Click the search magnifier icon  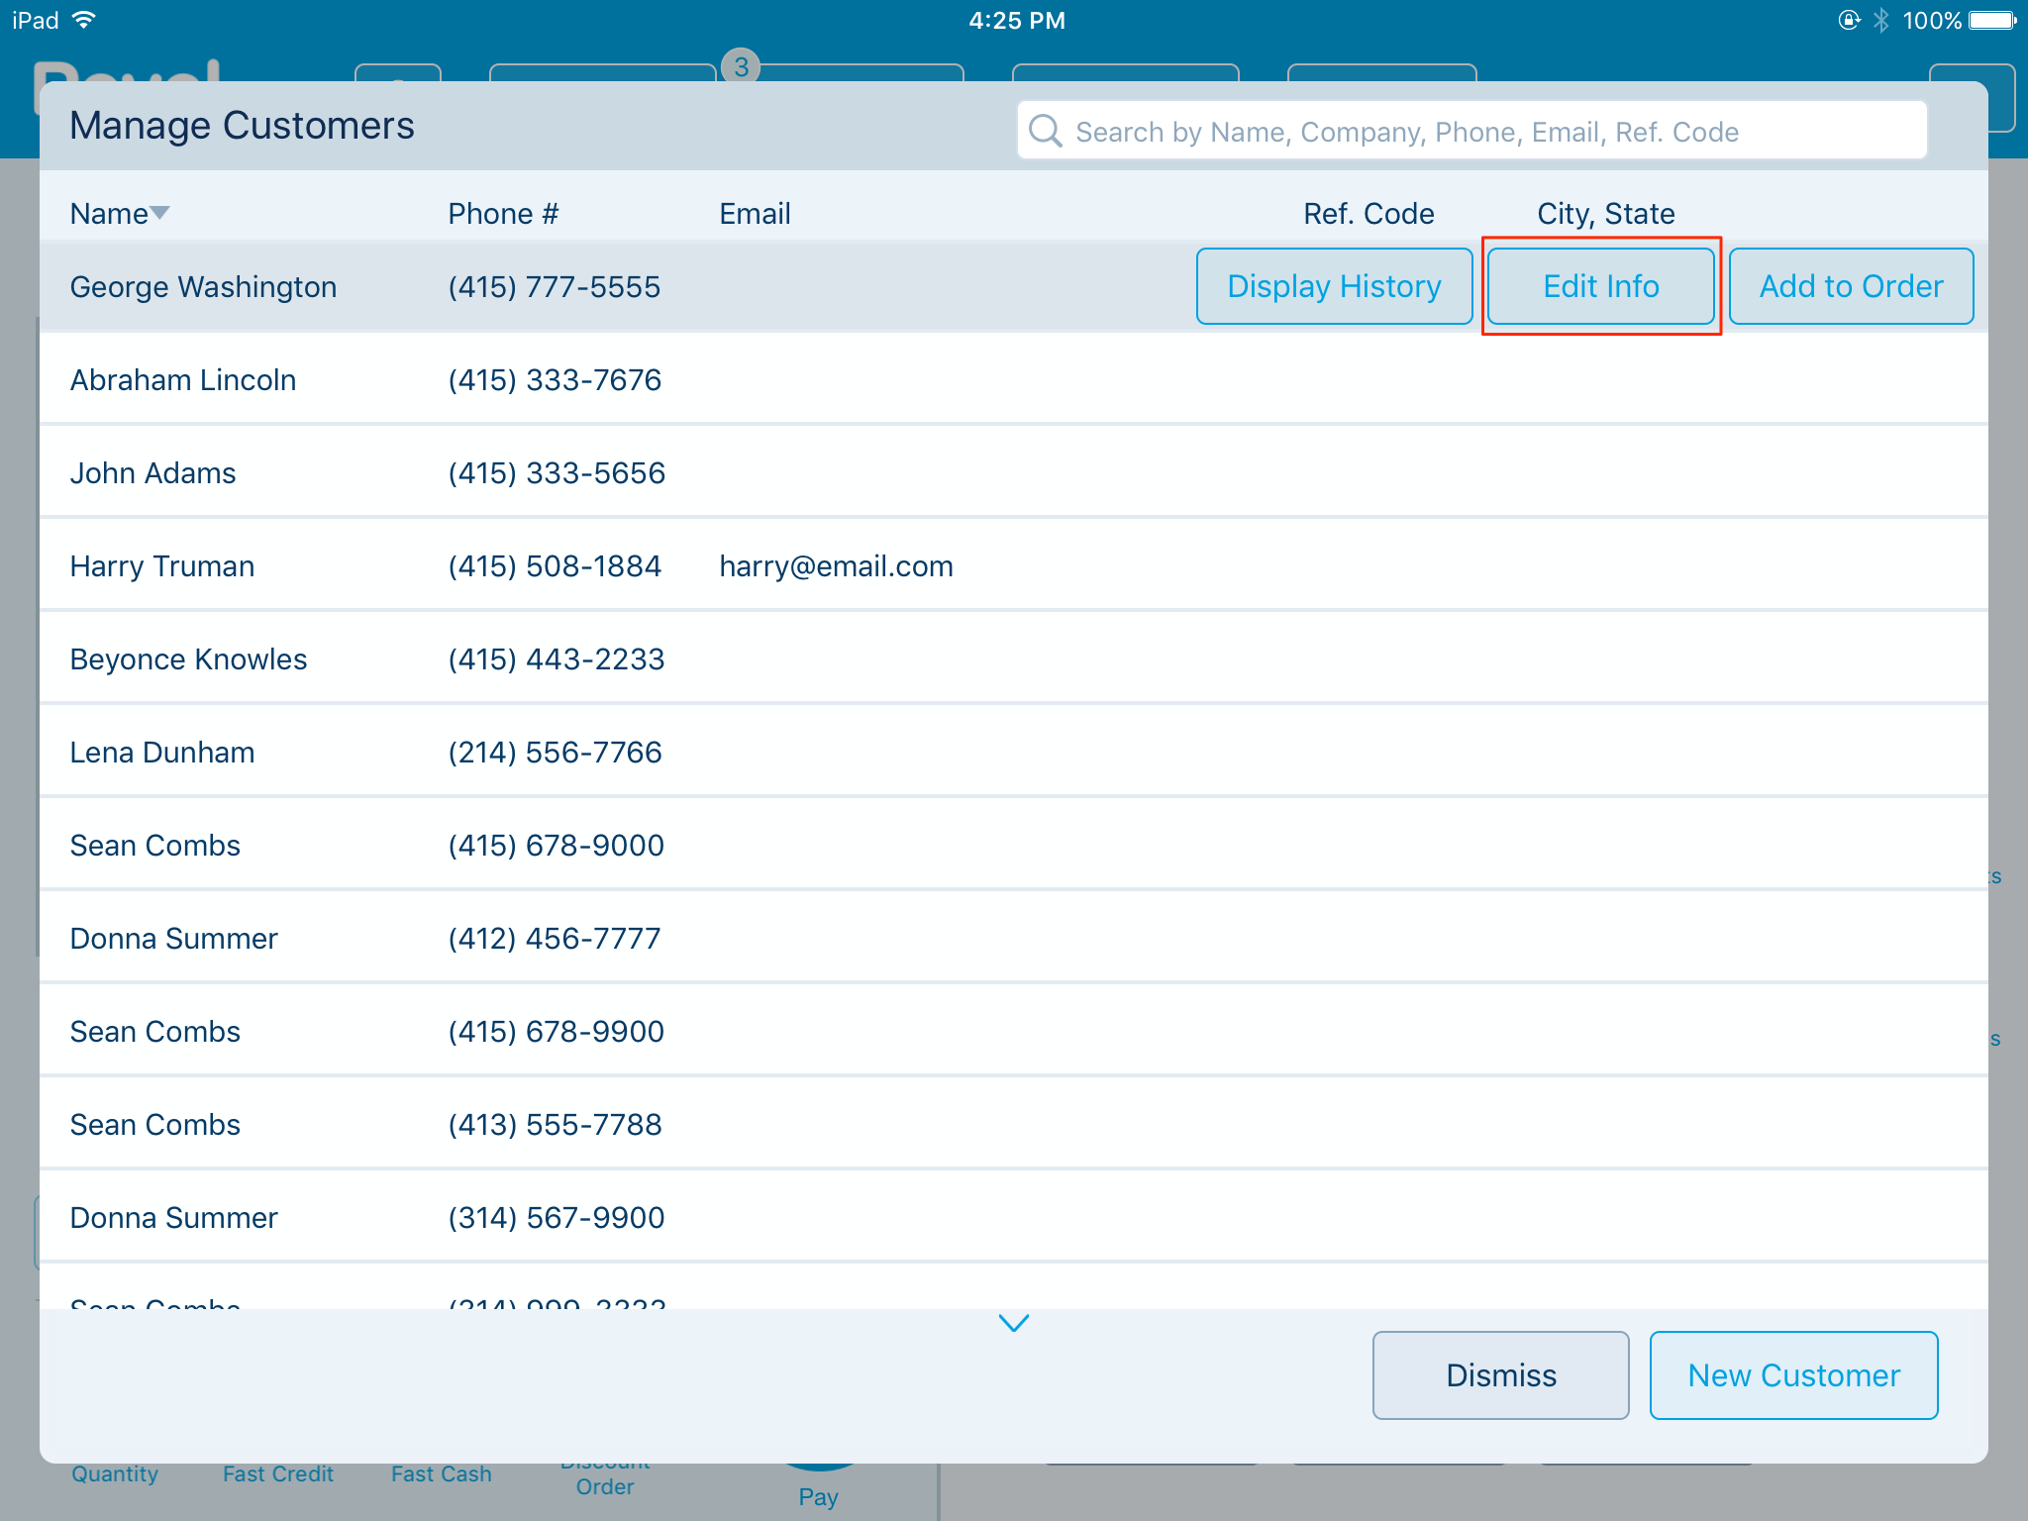pyautogui.click(x=1045, y=131)
